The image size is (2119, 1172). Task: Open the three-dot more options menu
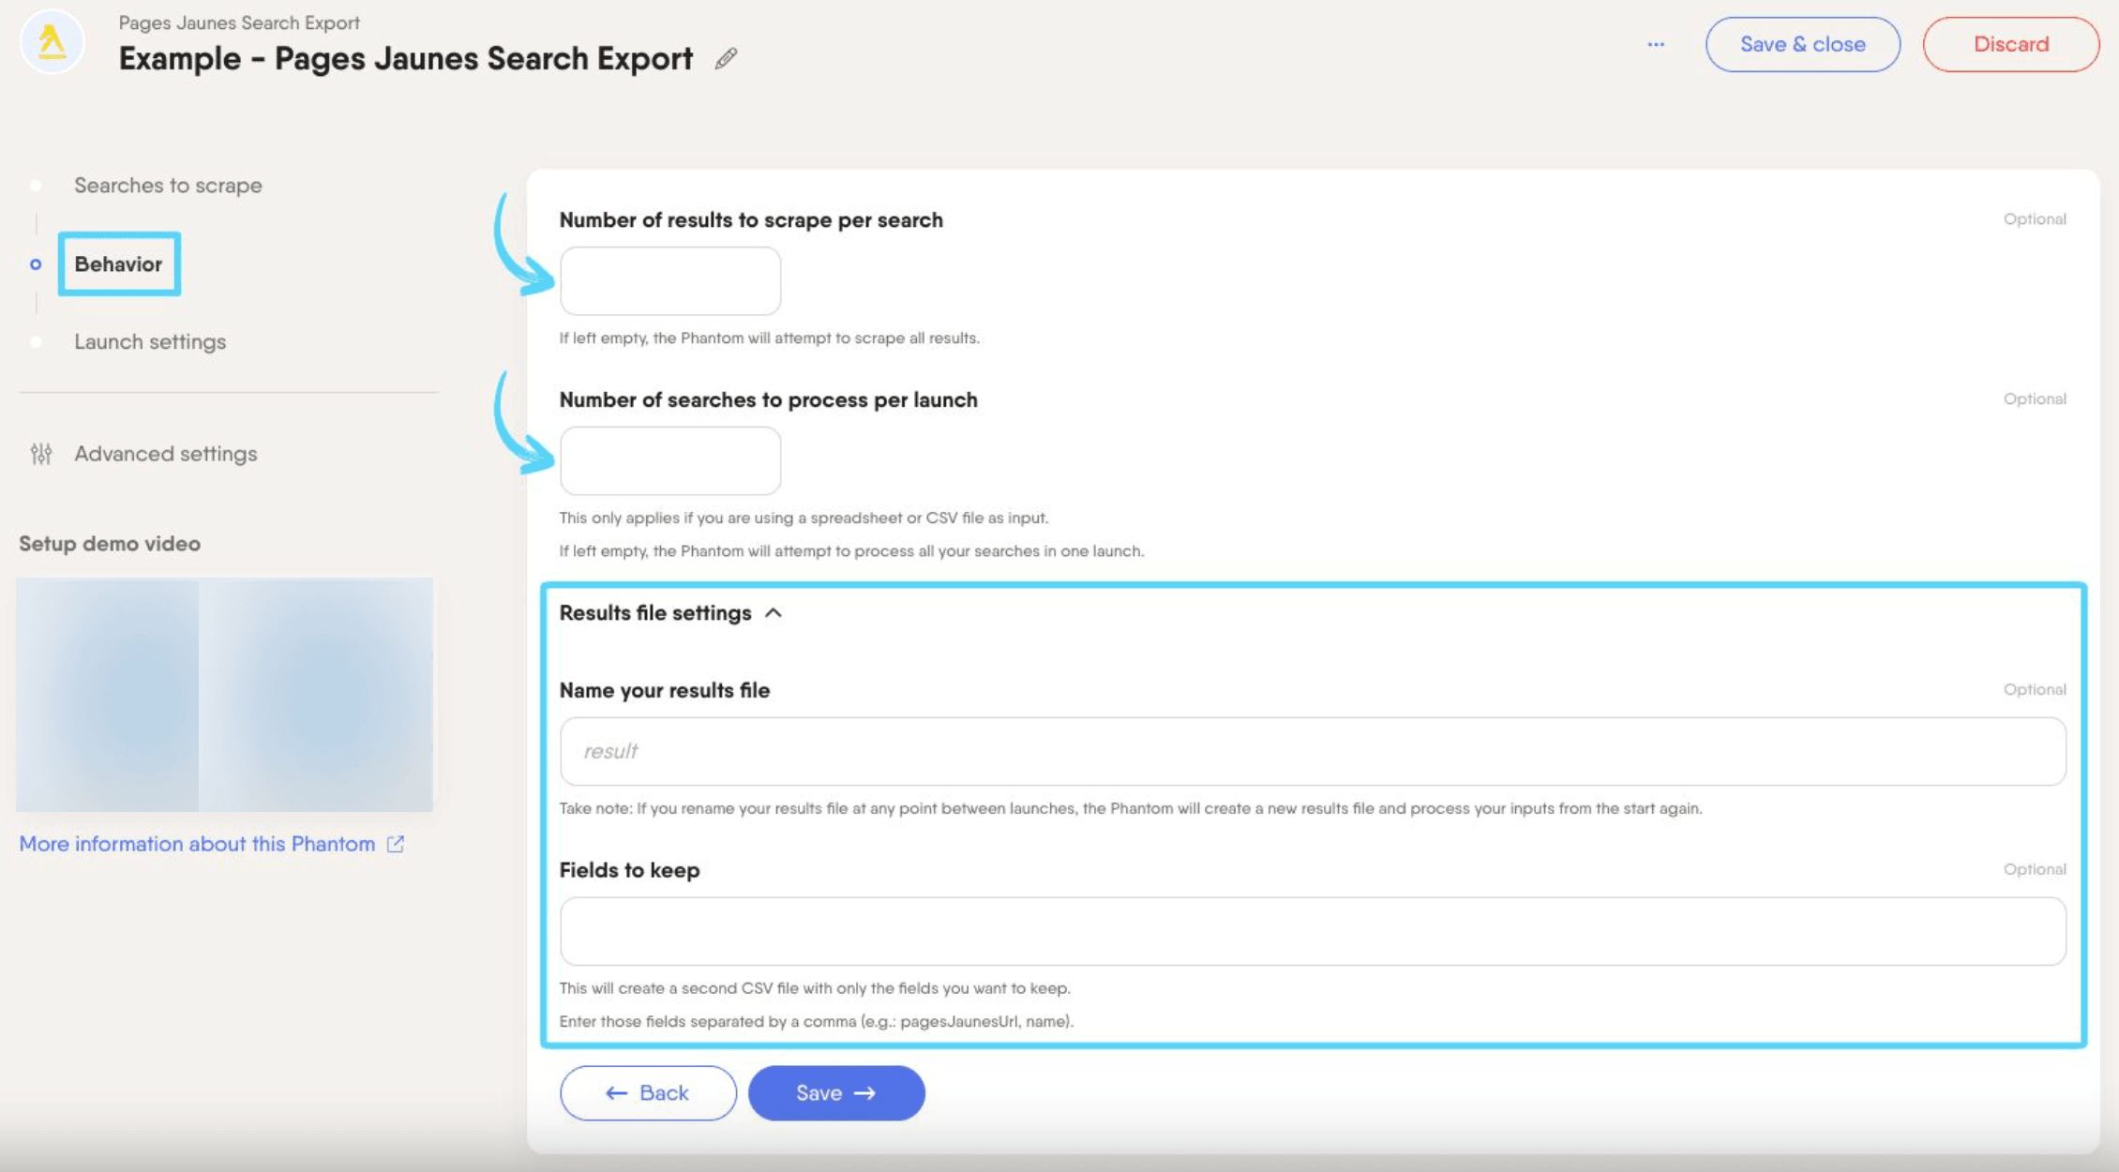(1656, 44)
